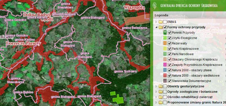Image resolution: width=226 pixels, height=106 pixels.
Task: Uncheck the Rezerwaty layer checkbox
Action: point(170,43)
